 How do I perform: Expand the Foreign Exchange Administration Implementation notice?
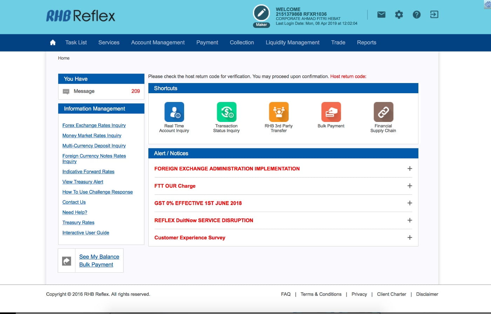coord(409,169)
